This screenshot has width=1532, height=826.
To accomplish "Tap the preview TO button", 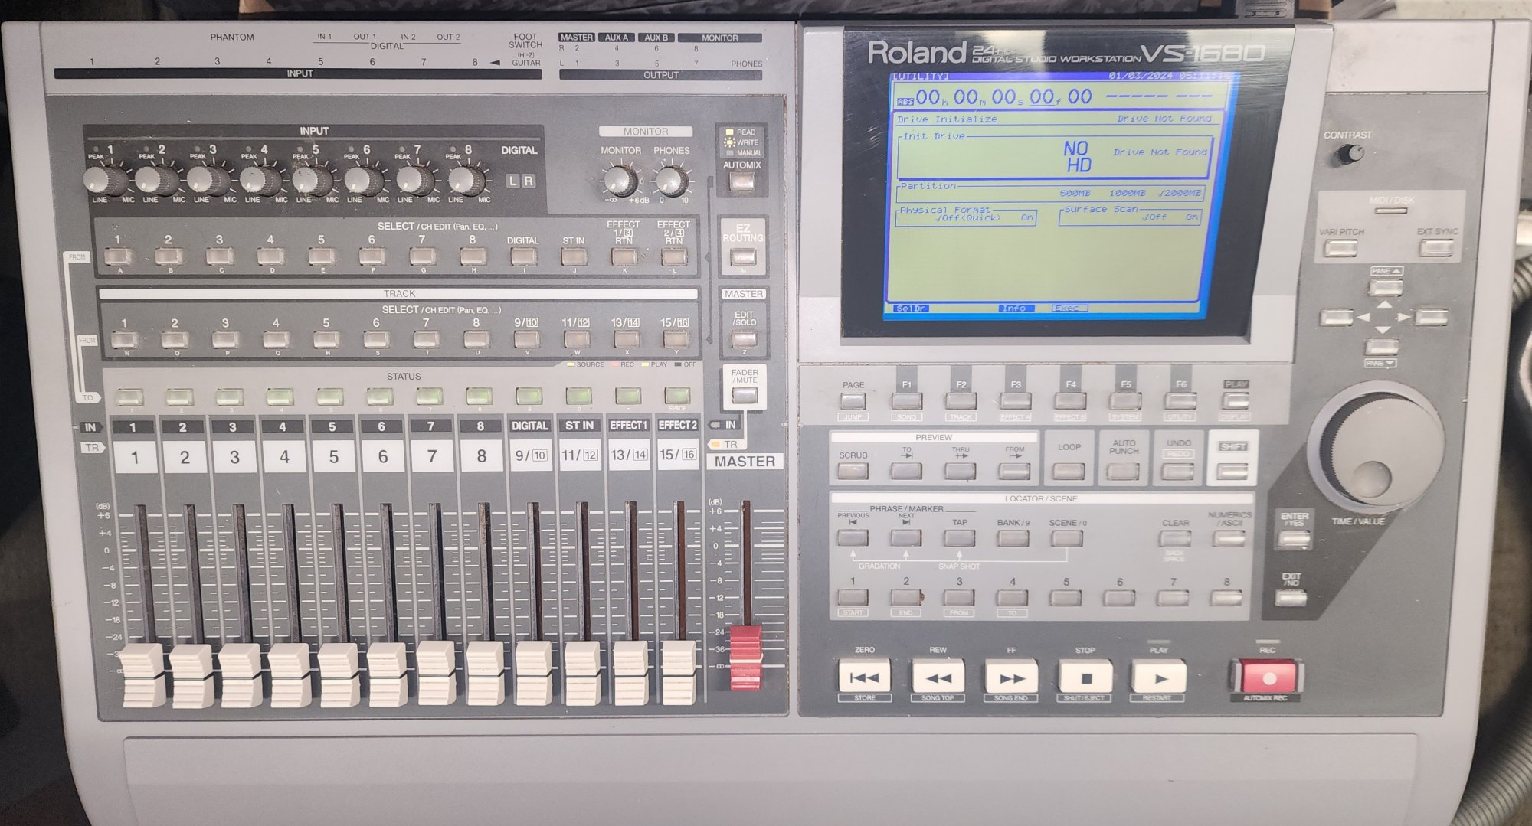I will point(906,471).
